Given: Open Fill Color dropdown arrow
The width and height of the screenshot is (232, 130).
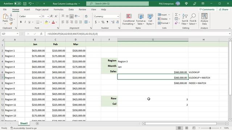Looking at the screenshot, I should [49, 22].
